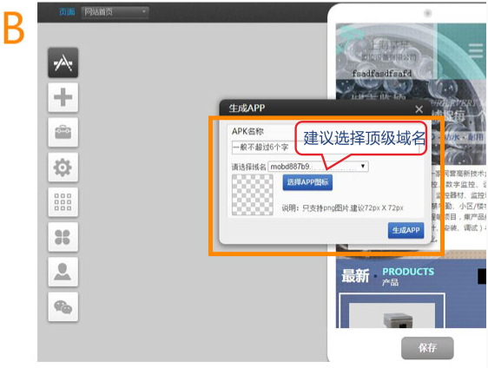
Task: Open the toolbox briefcase sidebar icon
Action: pyautogui.click(x=63, y=132)
